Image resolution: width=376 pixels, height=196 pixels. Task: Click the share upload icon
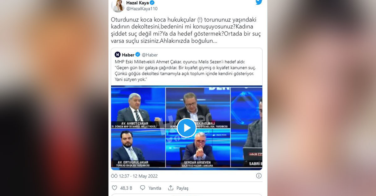pyautogui.click(x=171, y=188)
